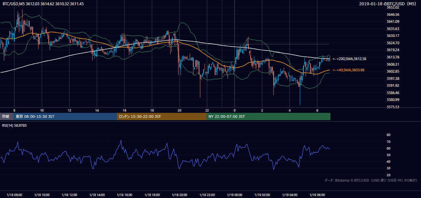Screen dimensions: 421x198
Task: Select price axis value 3635.63
Action: (393, 29)
